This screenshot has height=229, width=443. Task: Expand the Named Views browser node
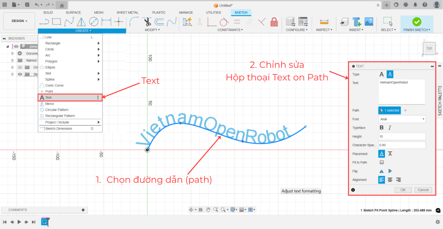point(13,60)
